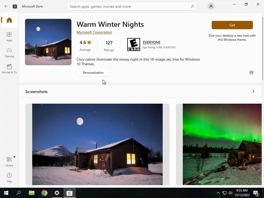
Task: Open the Gaming section in sidebar
Action: [9, 53]
